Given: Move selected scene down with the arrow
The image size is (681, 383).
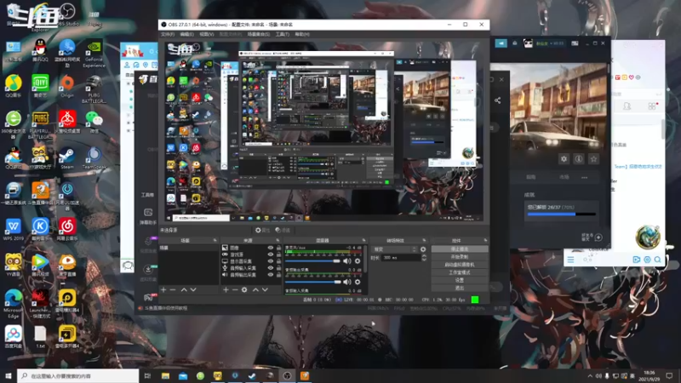Looking at the screenshot, I should point(193,289).
